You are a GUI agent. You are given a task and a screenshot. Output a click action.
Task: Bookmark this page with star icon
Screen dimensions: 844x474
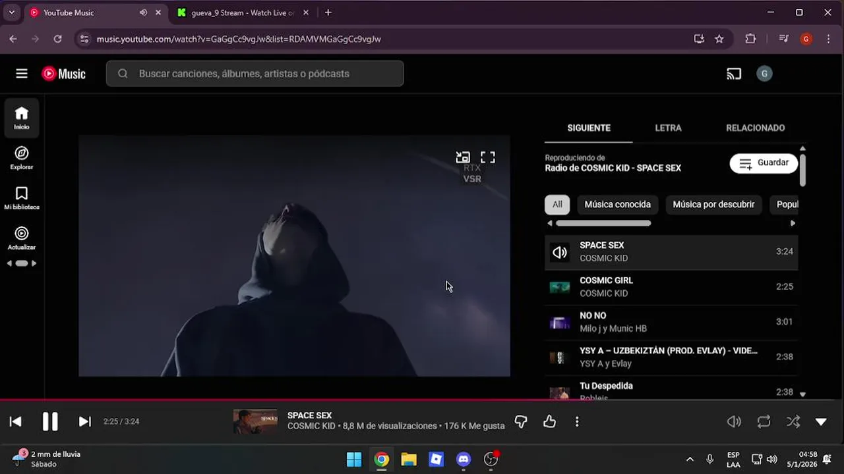[x=719, y=39]
